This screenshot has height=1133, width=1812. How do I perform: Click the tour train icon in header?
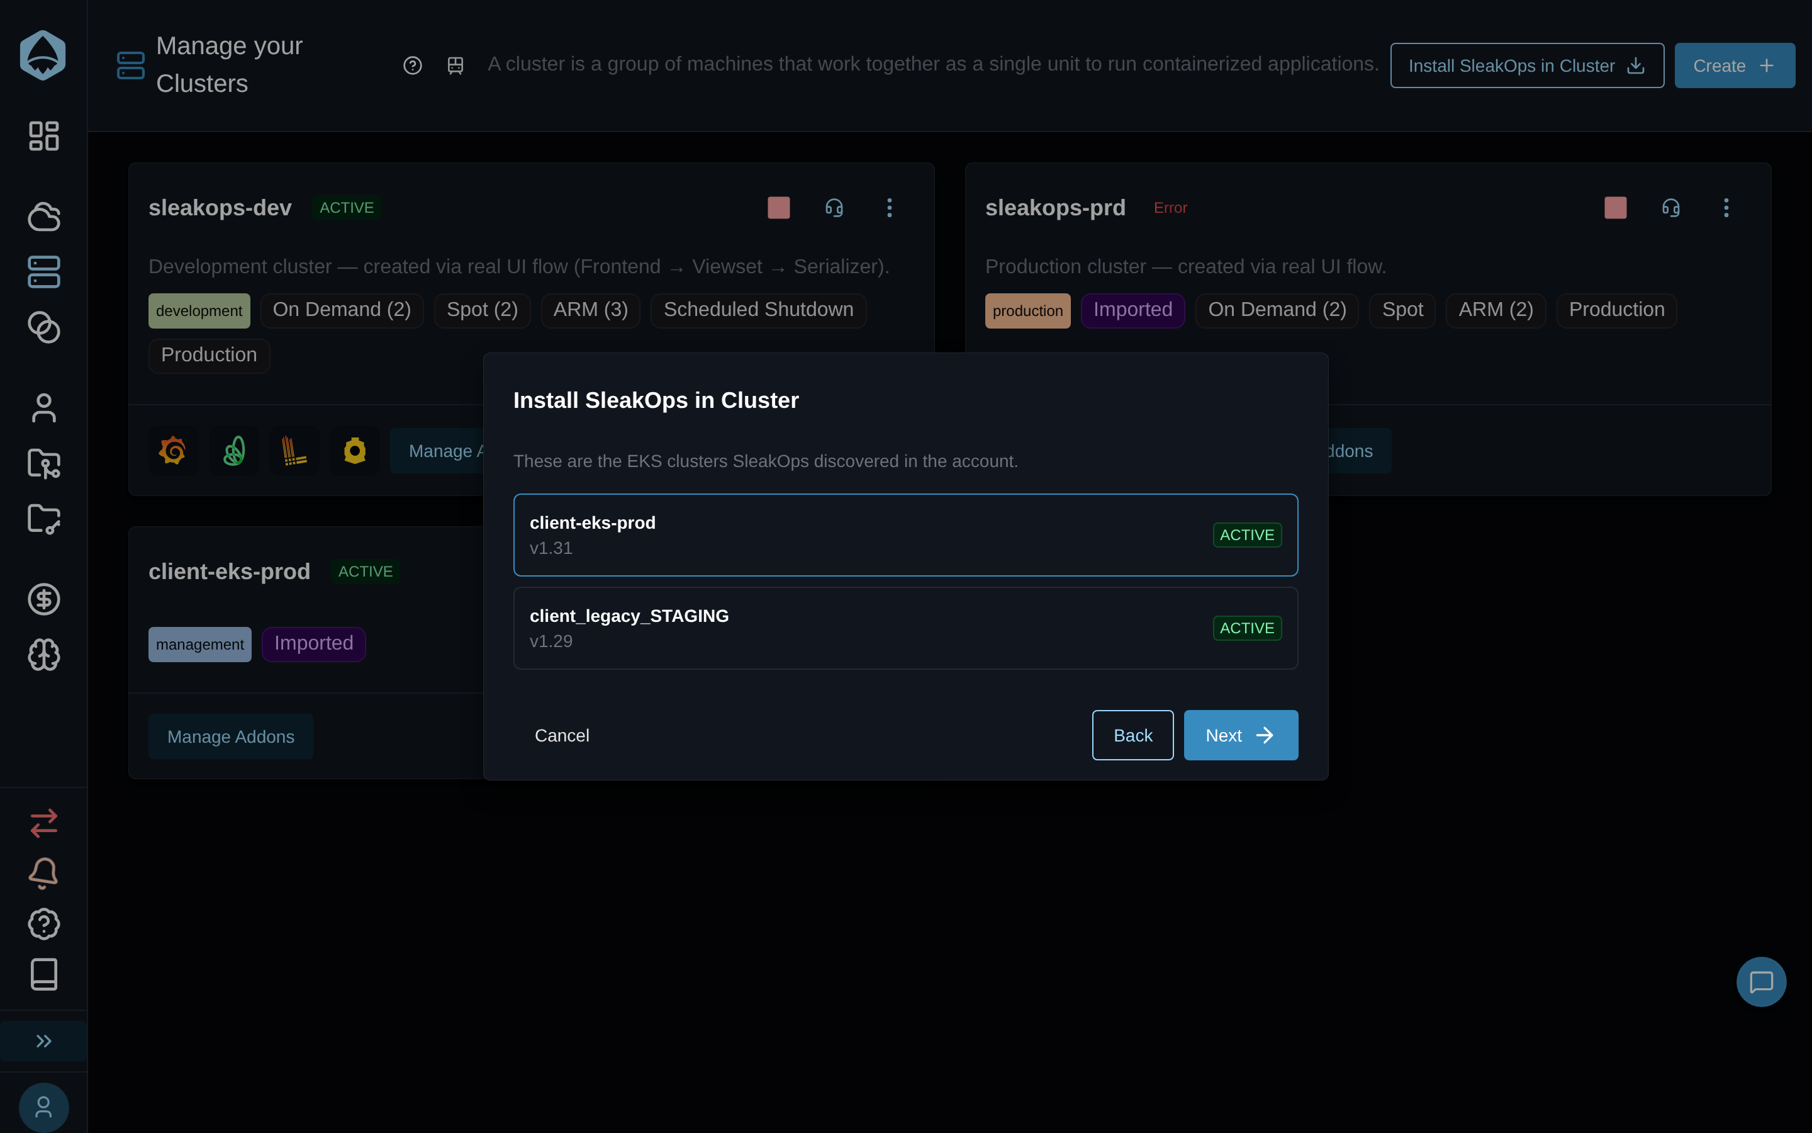click(456, 65)
